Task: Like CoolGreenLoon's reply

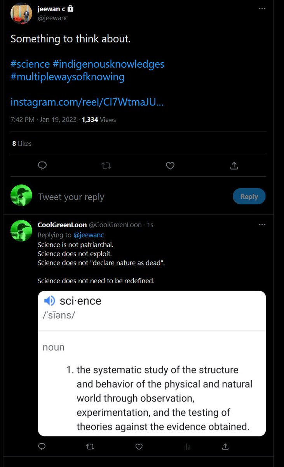Action: (x=138, y=446)
